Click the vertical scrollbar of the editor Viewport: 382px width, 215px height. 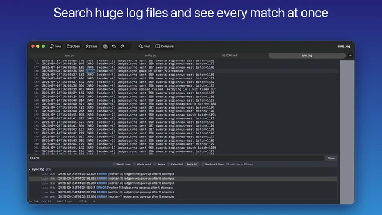point(347,132)
